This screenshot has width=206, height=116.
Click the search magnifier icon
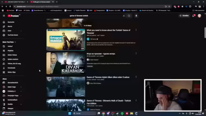click(129, 16)
